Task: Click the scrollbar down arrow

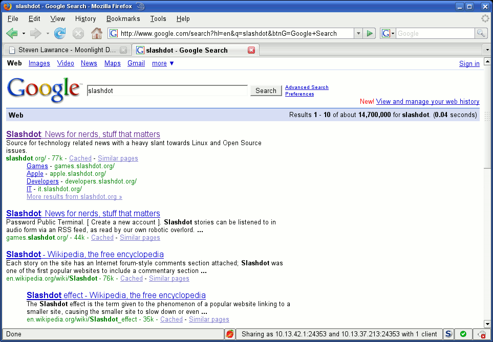Action: point(487,324)
